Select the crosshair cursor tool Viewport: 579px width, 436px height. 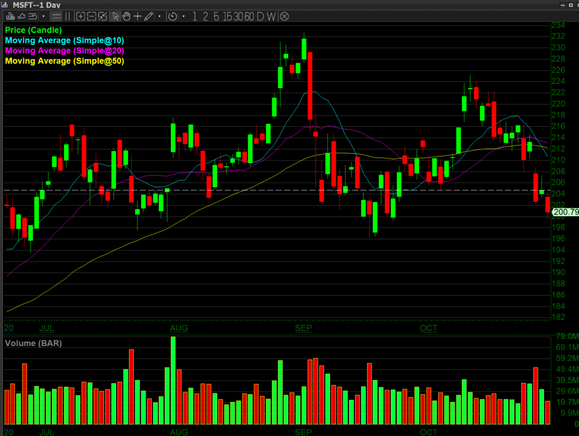[x=137, y=16]
